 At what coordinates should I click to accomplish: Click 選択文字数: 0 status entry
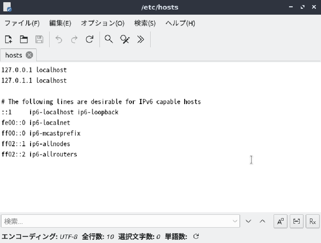click(x=139, y=237)
